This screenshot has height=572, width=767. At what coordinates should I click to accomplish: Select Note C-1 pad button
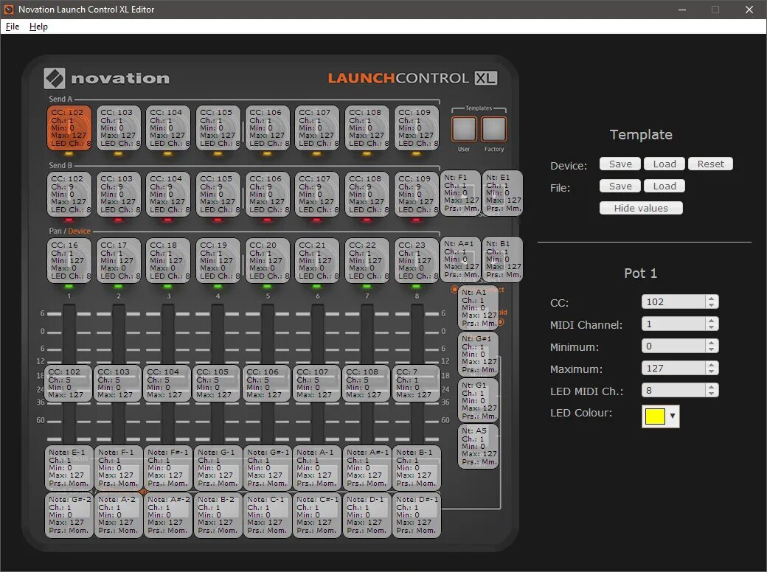pos(267,515)
